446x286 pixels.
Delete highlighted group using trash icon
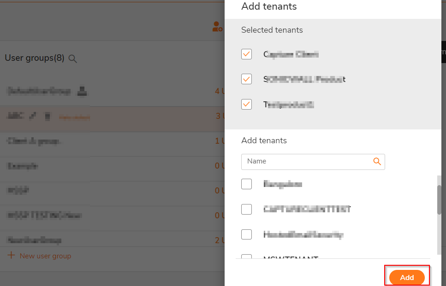coord(47,116)
